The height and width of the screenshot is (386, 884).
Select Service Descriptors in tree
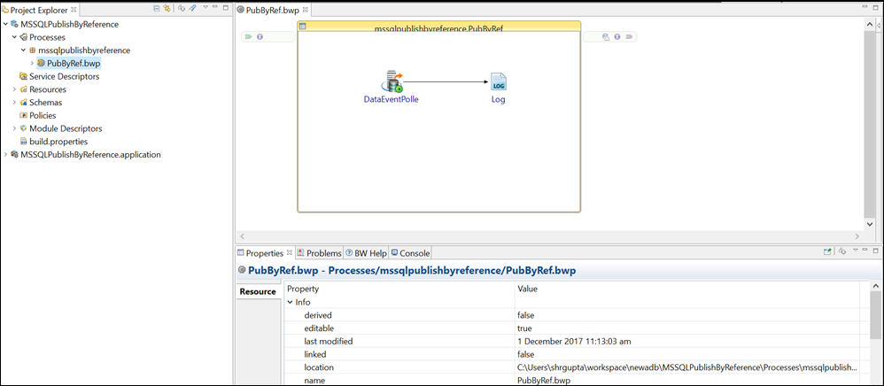[65, 77]
